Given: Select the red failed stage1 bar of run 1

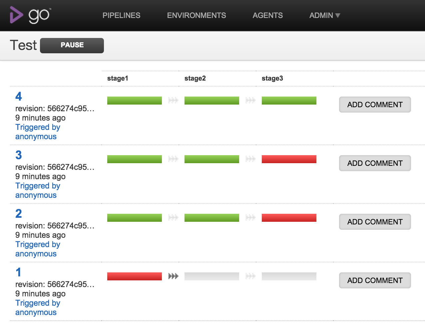Looking at the screenshot, I should [x=135, y=276].
